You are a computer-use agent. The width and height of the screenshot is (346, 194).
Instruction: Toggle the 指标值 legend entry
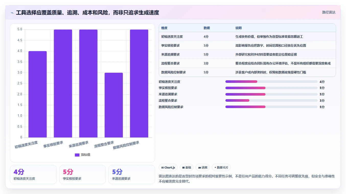(x=82, y=155)
